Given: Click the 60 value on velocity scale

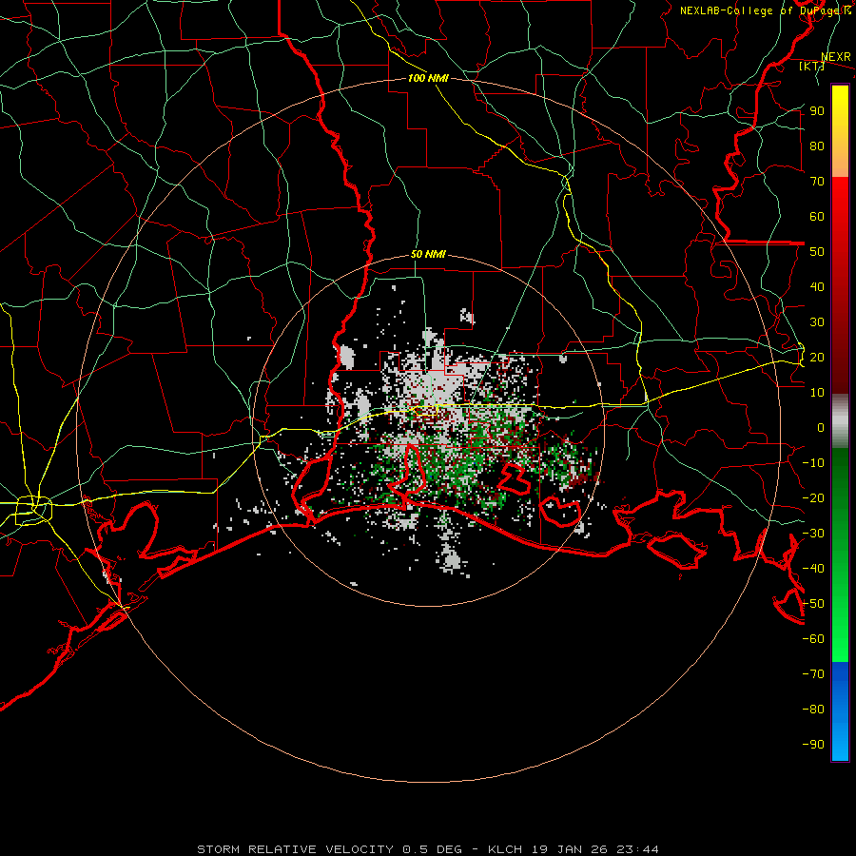Looking at the screenshot, I should click(817, 216).
